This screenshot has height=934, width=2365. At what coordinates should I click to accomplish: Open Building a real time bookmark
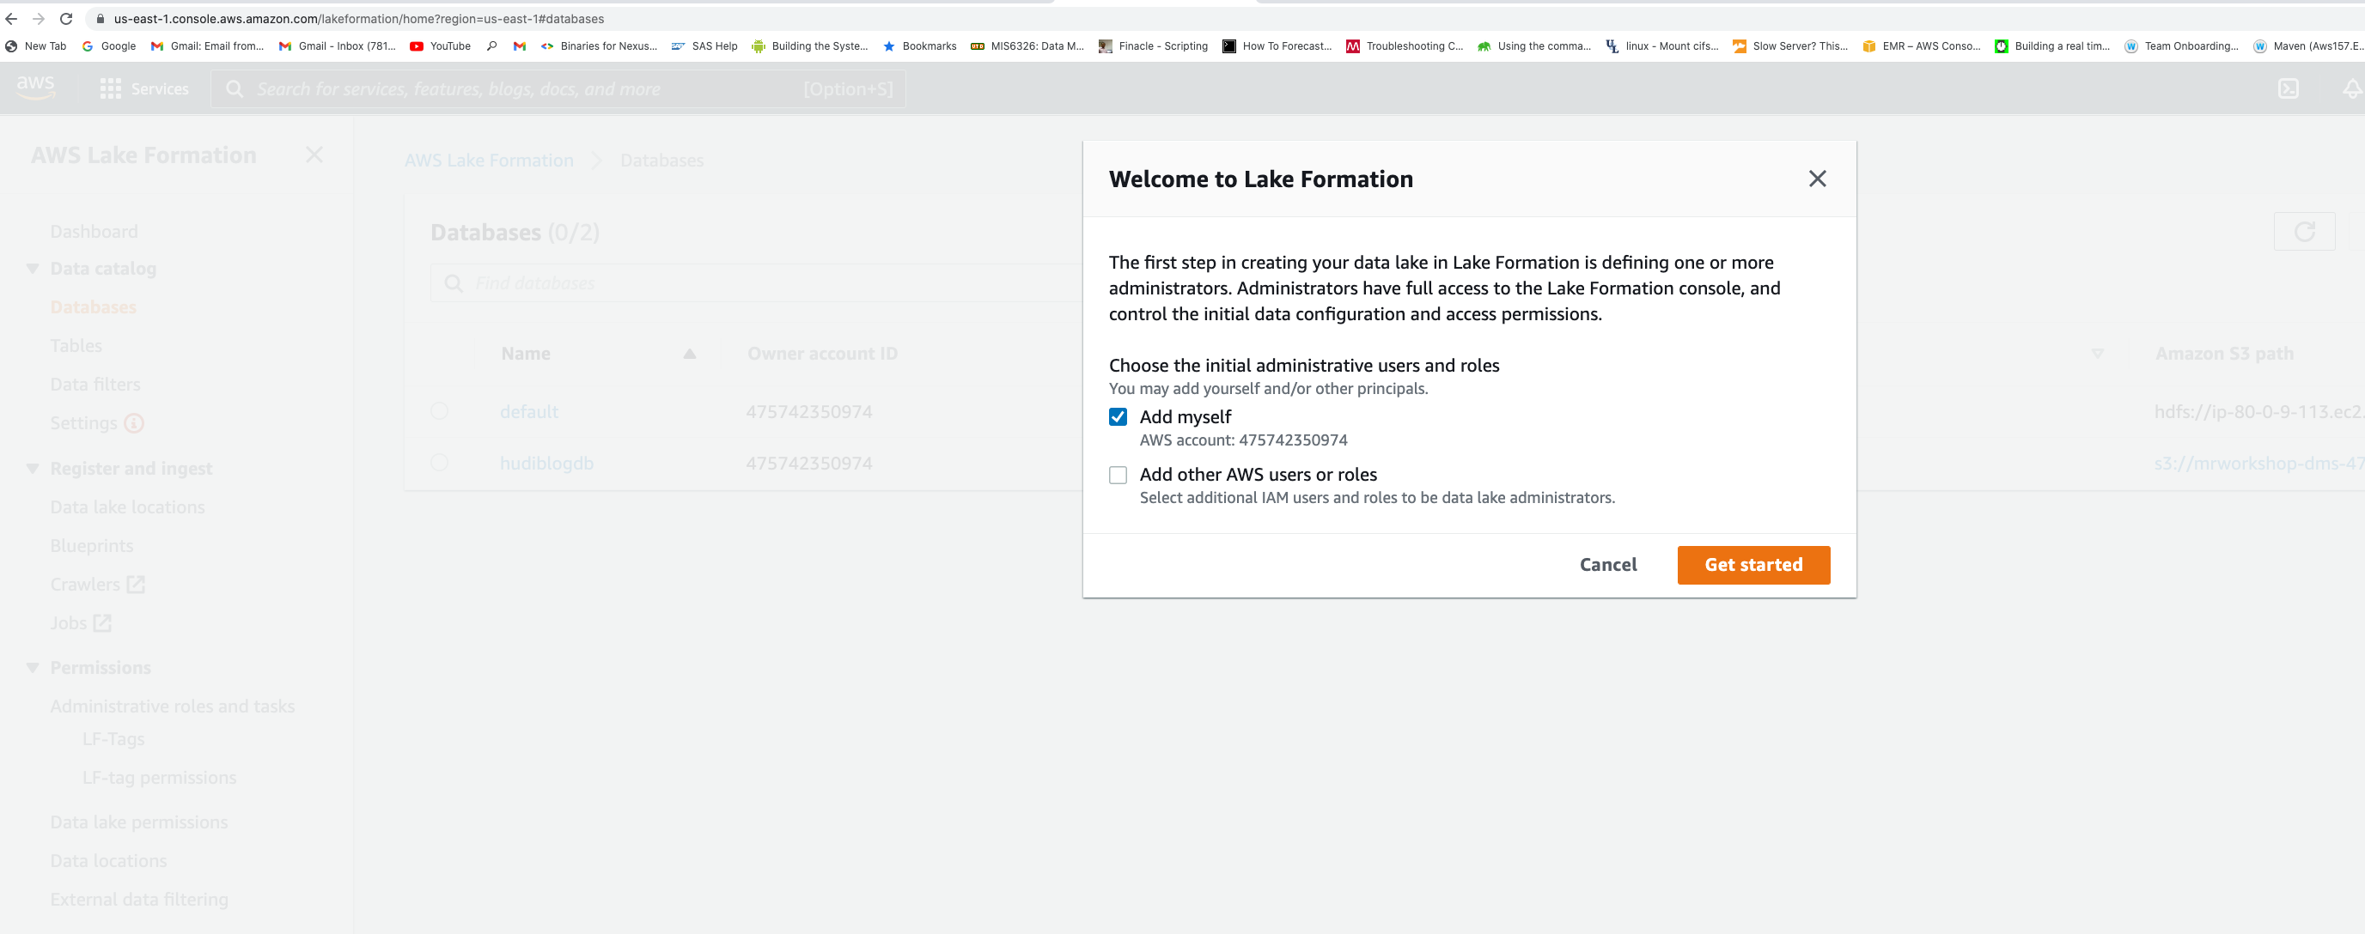(x=2052, y=45)
